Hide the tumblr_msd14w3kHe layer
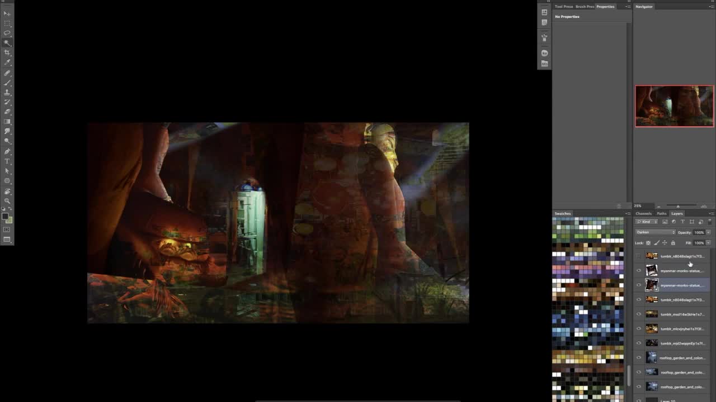The height and width of the screenshot is (402, 716). (x=639, y=314)
